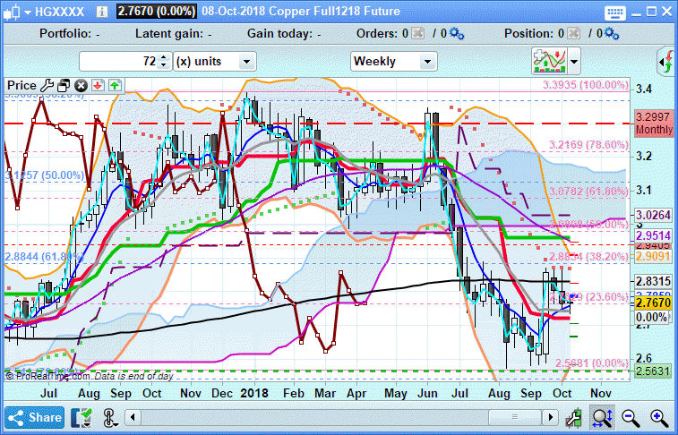Click the green 2.5631 axis label
678x435 pixels.
click(653, 371)
